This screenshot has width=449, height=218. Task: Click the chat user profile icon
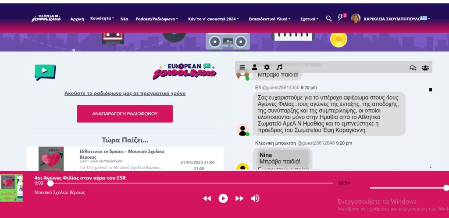[254, 67]
